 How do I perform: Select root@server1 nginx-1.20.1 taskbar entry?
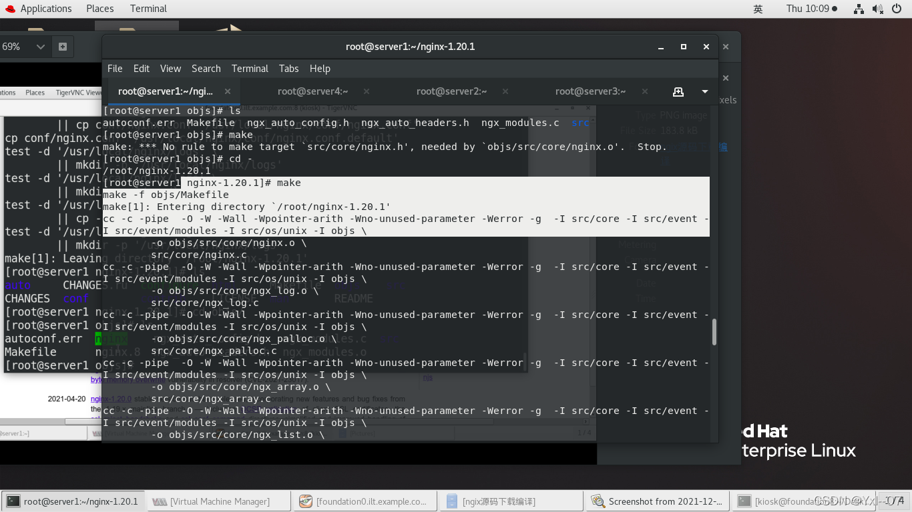[x=73, y=501]
